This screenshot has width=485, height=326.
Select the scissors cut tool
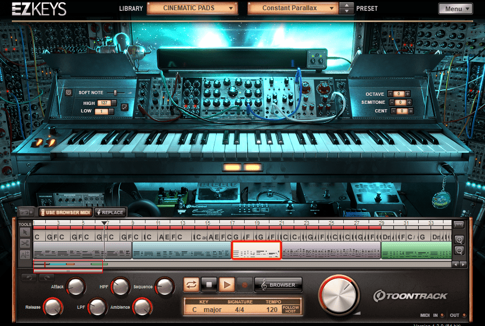click(25, 243)
